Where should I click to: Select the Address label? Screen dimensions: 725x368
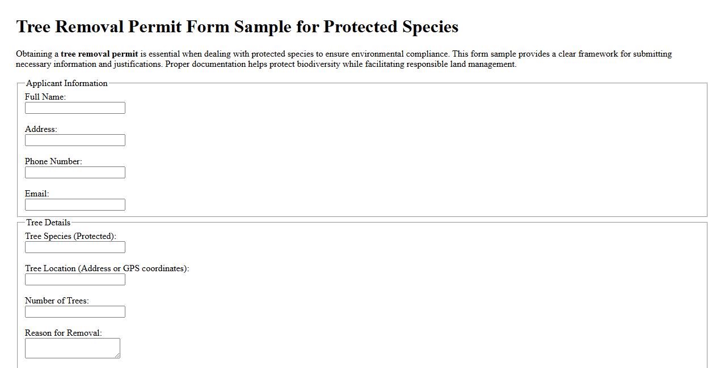pos(41,129)
